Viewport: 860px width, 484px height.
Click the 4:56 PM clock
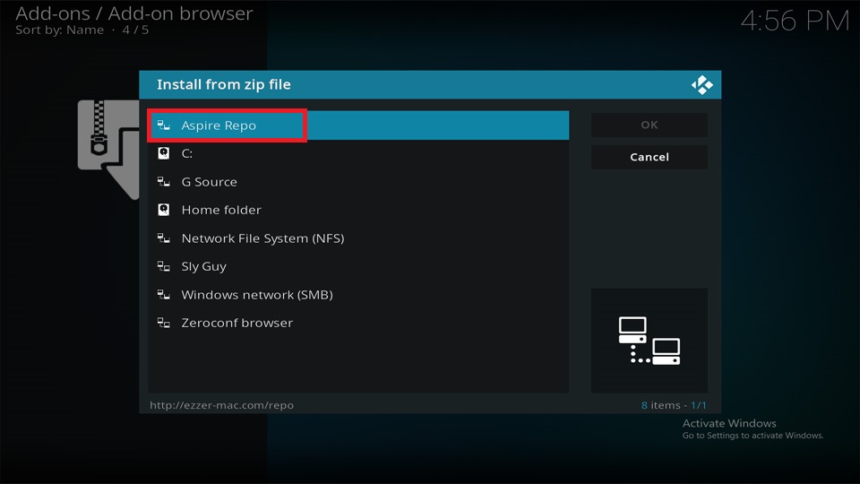click(x=795, y=22)
